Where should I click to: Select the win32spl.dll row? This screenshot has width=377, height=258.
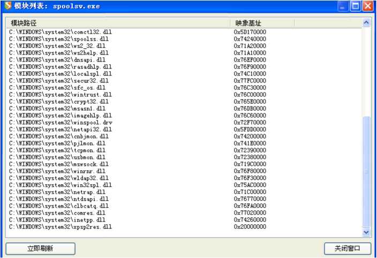coord(184,185)
